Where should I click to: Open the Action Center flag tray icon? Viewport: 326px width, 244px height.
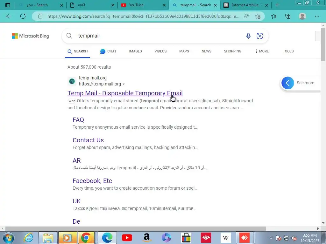[279, 238]
